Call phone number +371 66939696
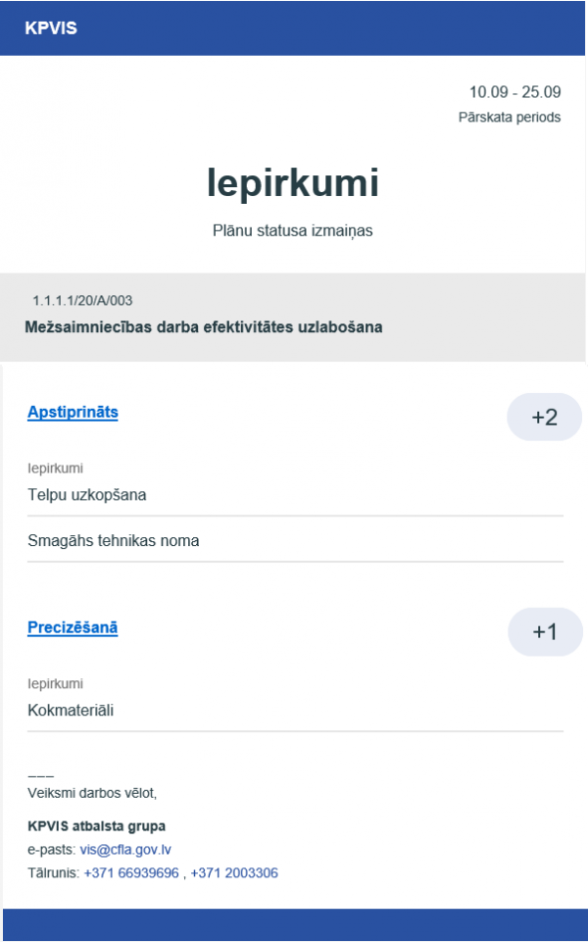The image size is (588, 942). 131,872
